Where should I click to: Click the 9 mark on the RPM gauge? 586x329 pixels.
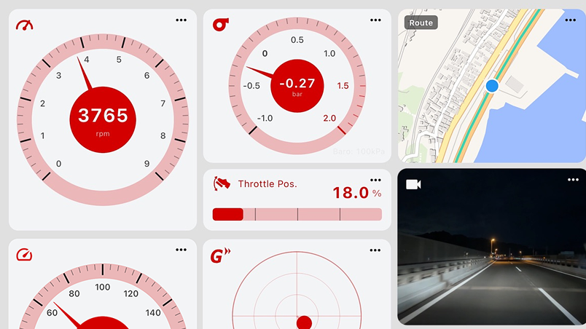[x=147, y=163]
